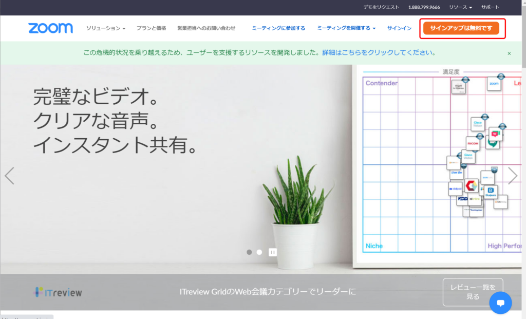Click the phone number 1.888.799.9666
This screenshot has height=319, width=526.
point(424,7)
